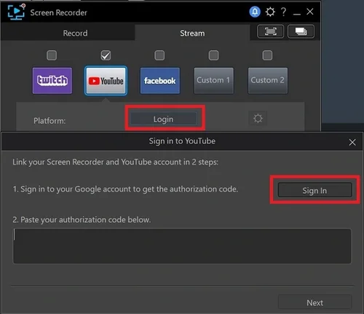Click the Next button in the dialog
Image resolution: width=364 pixels, height=314 pixels.
click(314, 302)
